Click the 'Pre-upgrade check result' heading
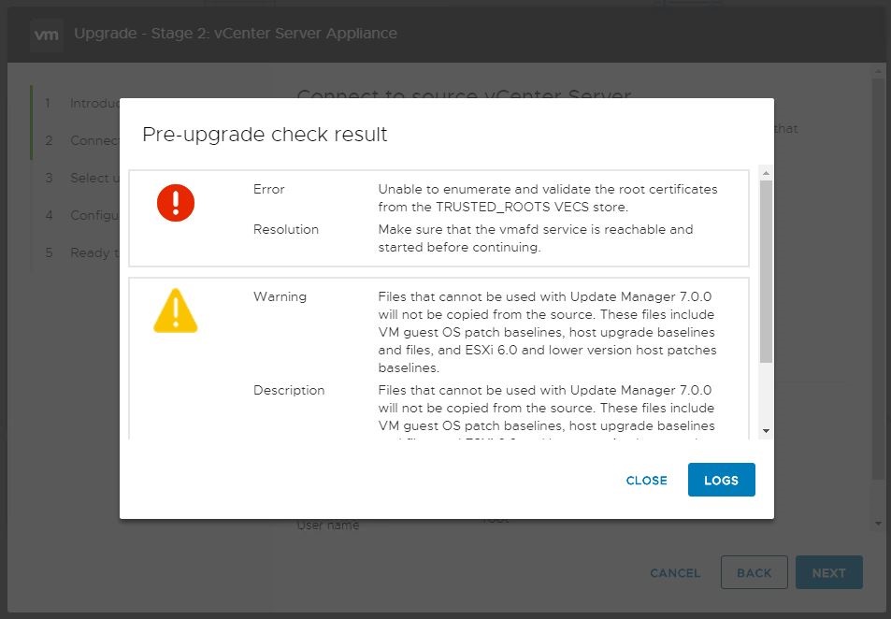 [265, 135]
